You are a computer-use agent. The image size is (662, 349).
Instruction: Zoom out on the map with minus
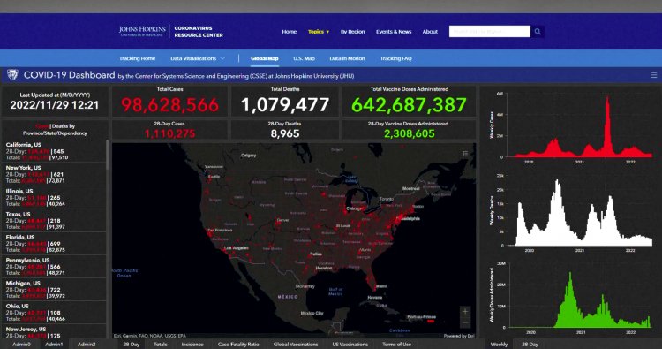(465, 322)
